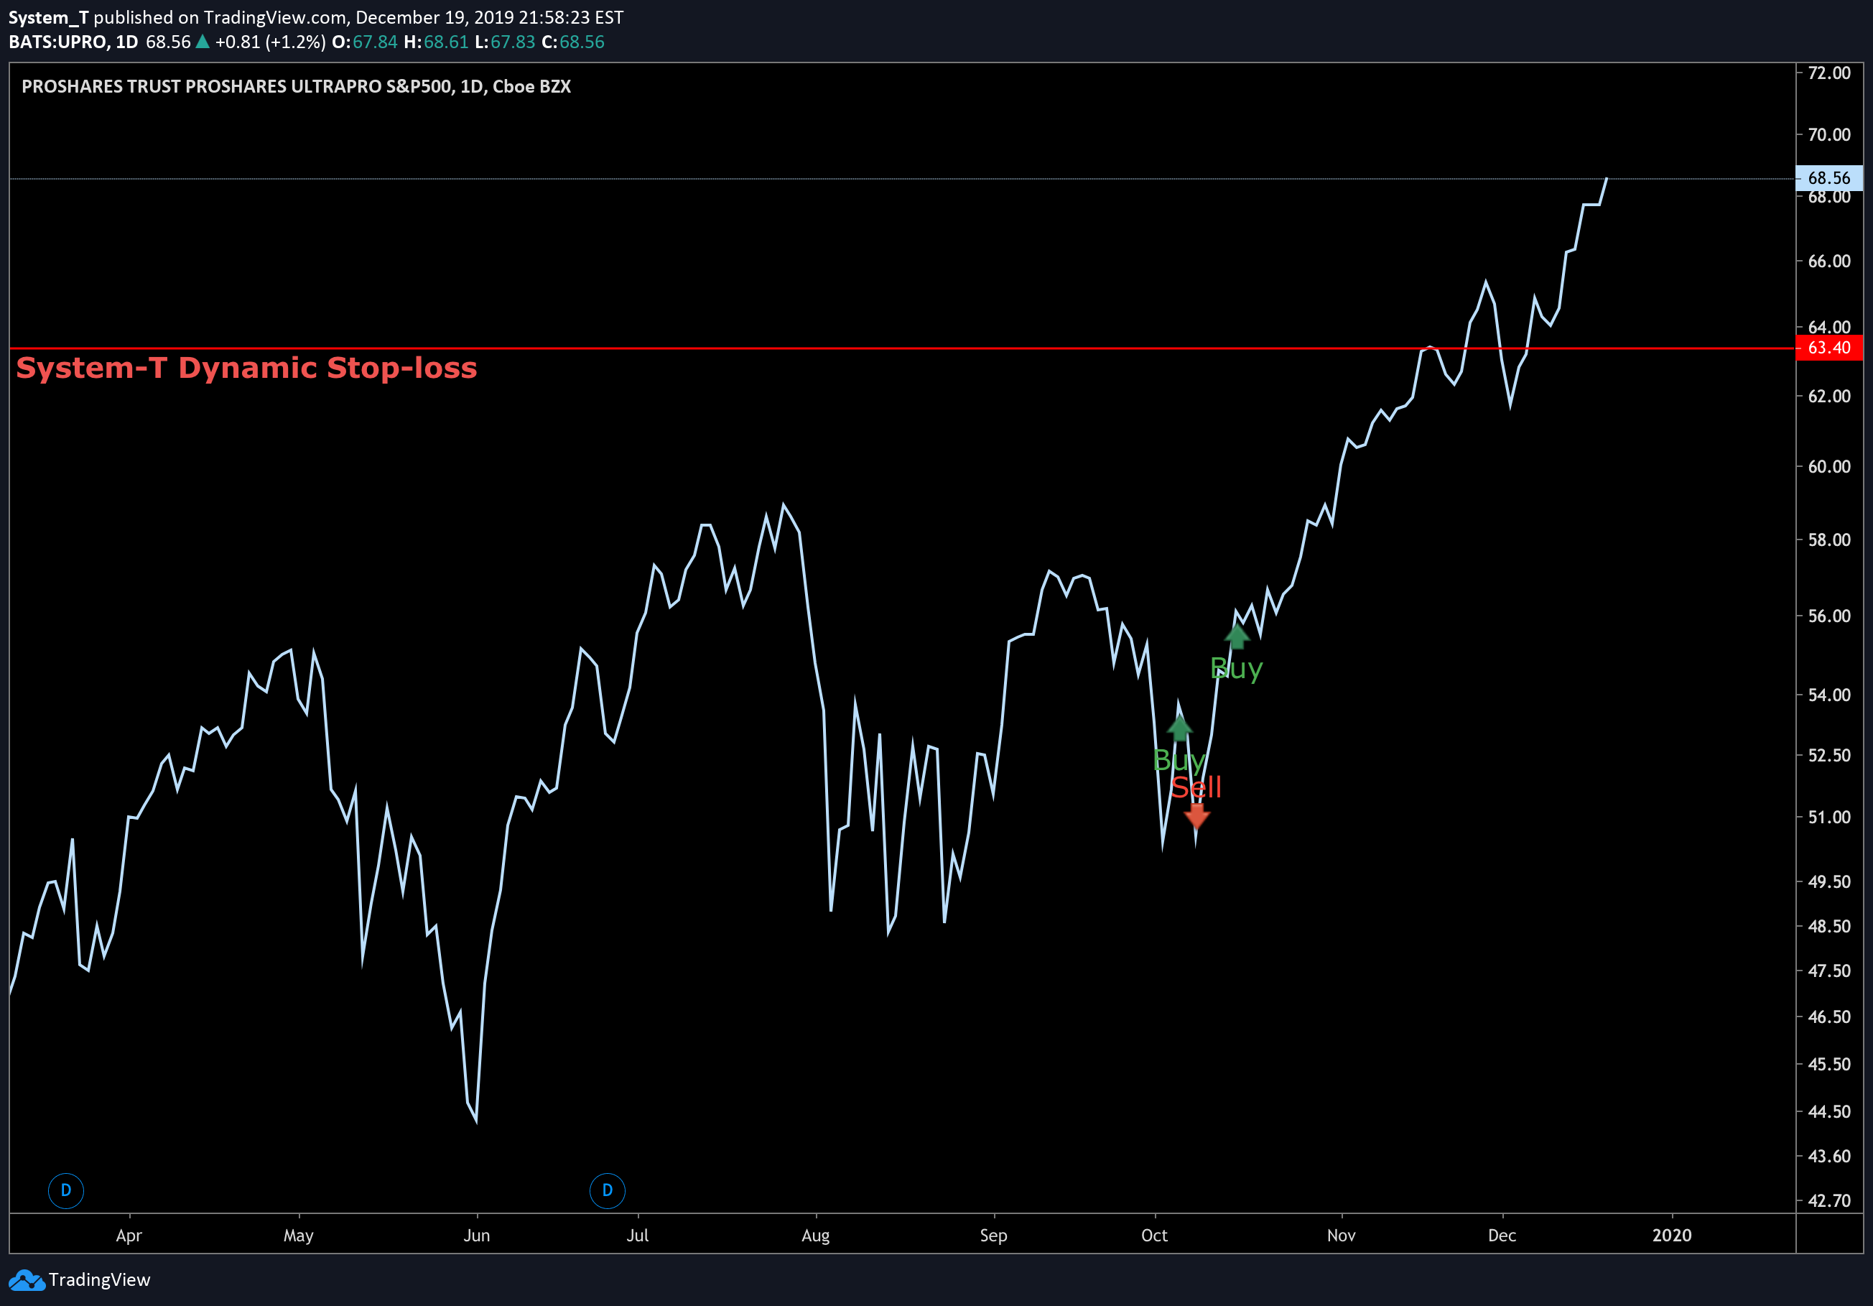Click the 46.50 price axis label
The width and height of the screenshot is (1873, 1306).
pos(1829,1016)
